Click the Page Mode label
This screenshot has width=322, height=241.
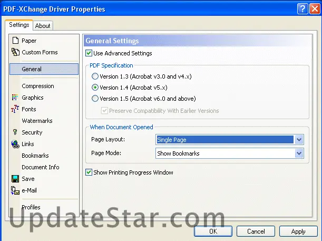(106, 153)
